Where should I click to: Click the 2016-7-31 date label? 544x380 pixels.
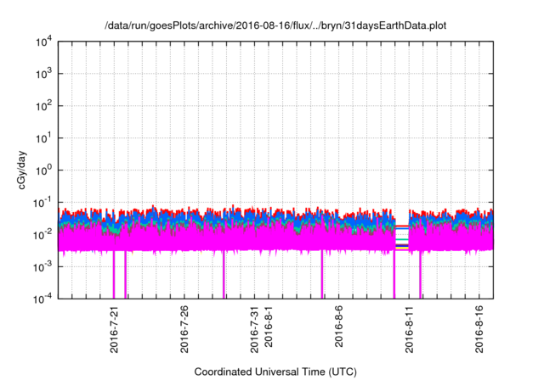click(254, 329)
